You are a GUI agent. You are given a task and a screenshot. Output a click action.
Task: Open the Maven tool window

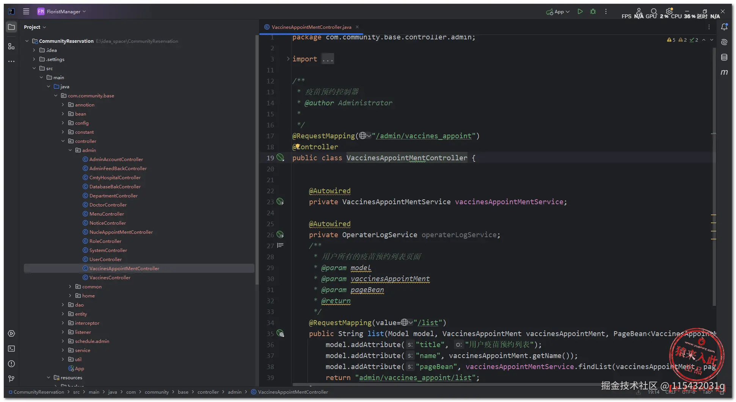[724, 72]
